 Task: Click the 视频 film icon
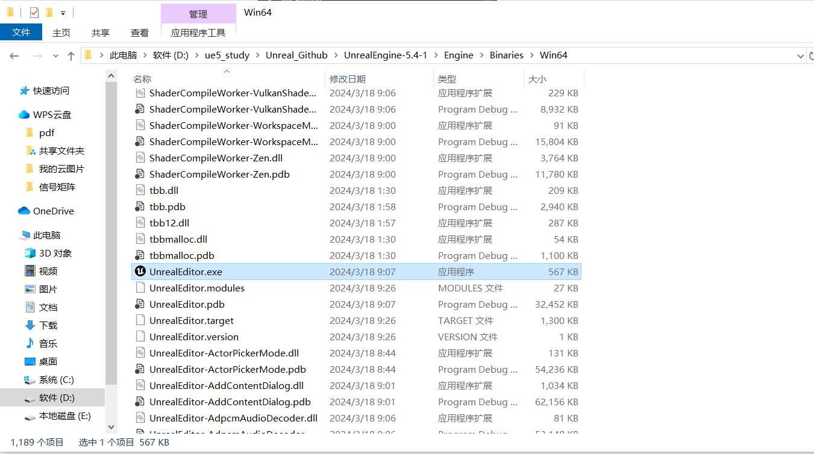click(30, 271)
